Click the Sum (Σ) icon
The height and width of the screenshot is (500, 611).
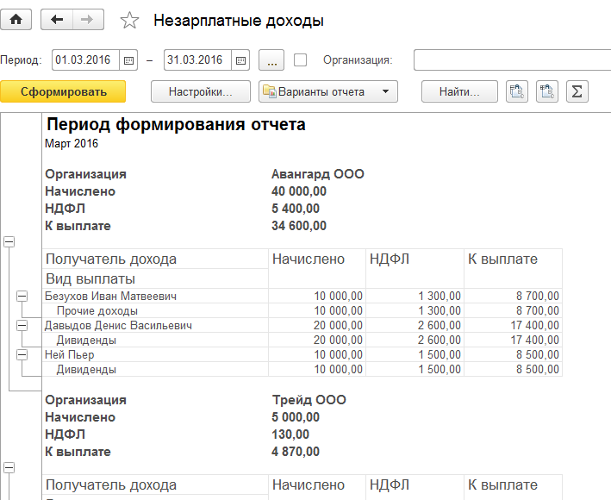point(576,91)
